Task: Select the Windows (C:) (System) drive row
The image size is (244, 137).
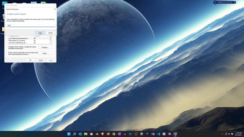Action: point(29,41)
